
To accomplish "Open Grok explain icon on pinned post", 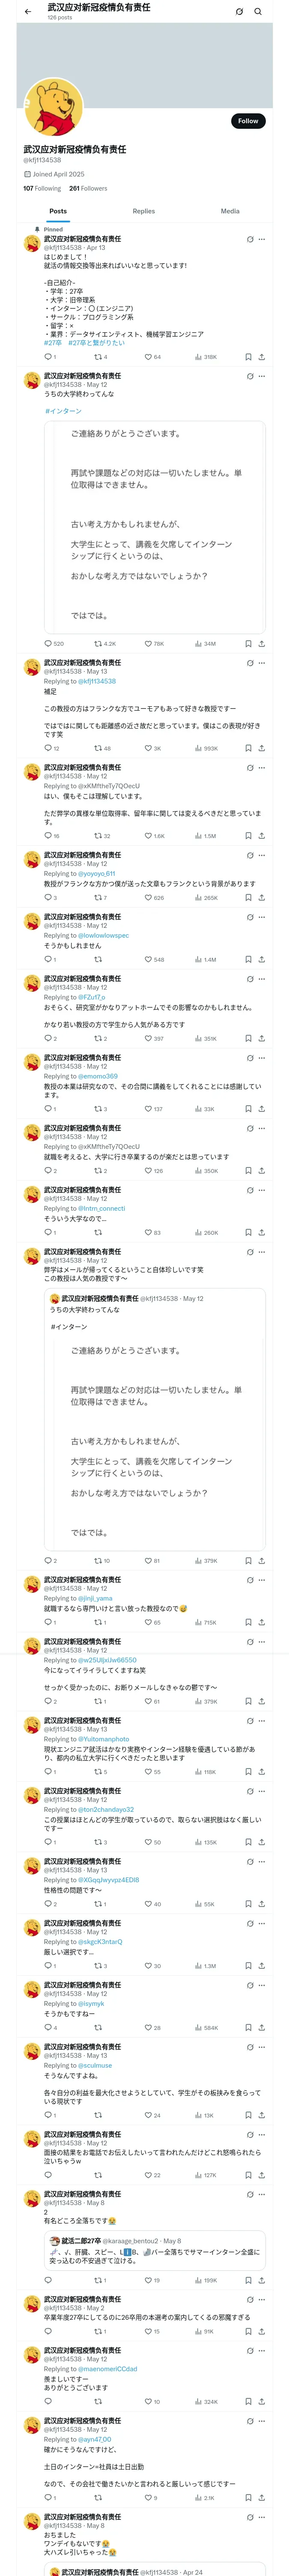I will click(249, 239).
